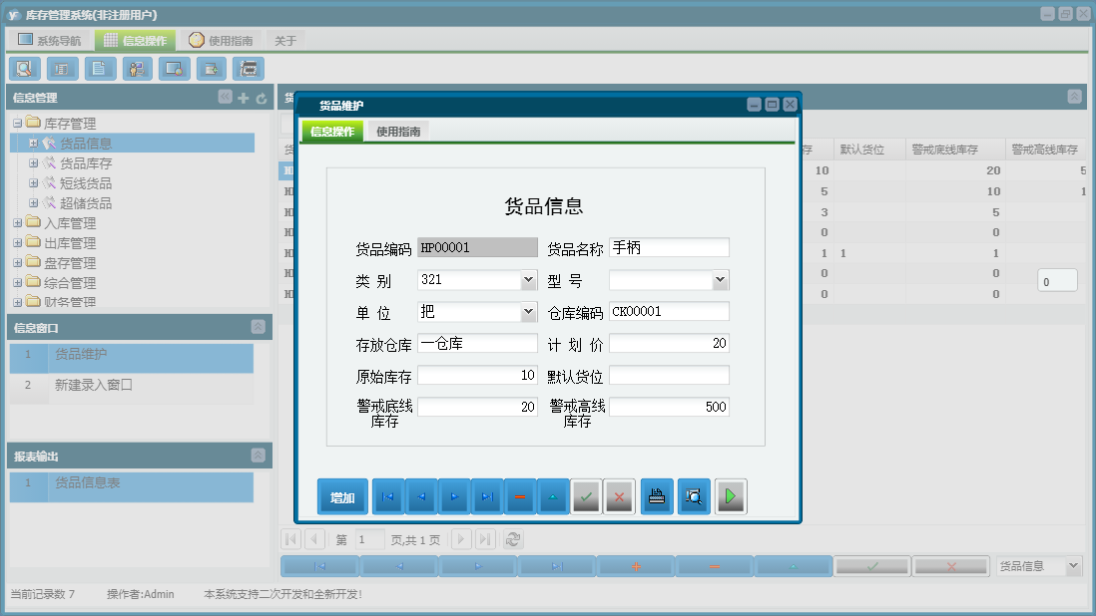This screenshot has height=616, width=1096.
Task: Select the search/query tool in the toolbar
Action: point(24,68)
